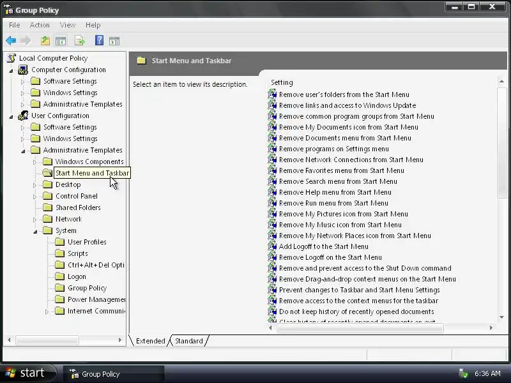Click the Back arrow toolbar icon
511x383 pixels.
click(11, 41)
